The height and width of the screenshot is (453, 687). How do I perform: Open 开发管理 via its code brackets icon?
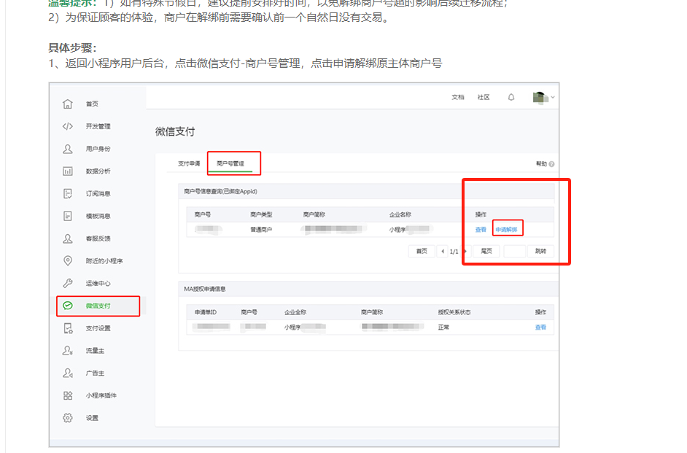pyautogui.click(x=68, y=126)
